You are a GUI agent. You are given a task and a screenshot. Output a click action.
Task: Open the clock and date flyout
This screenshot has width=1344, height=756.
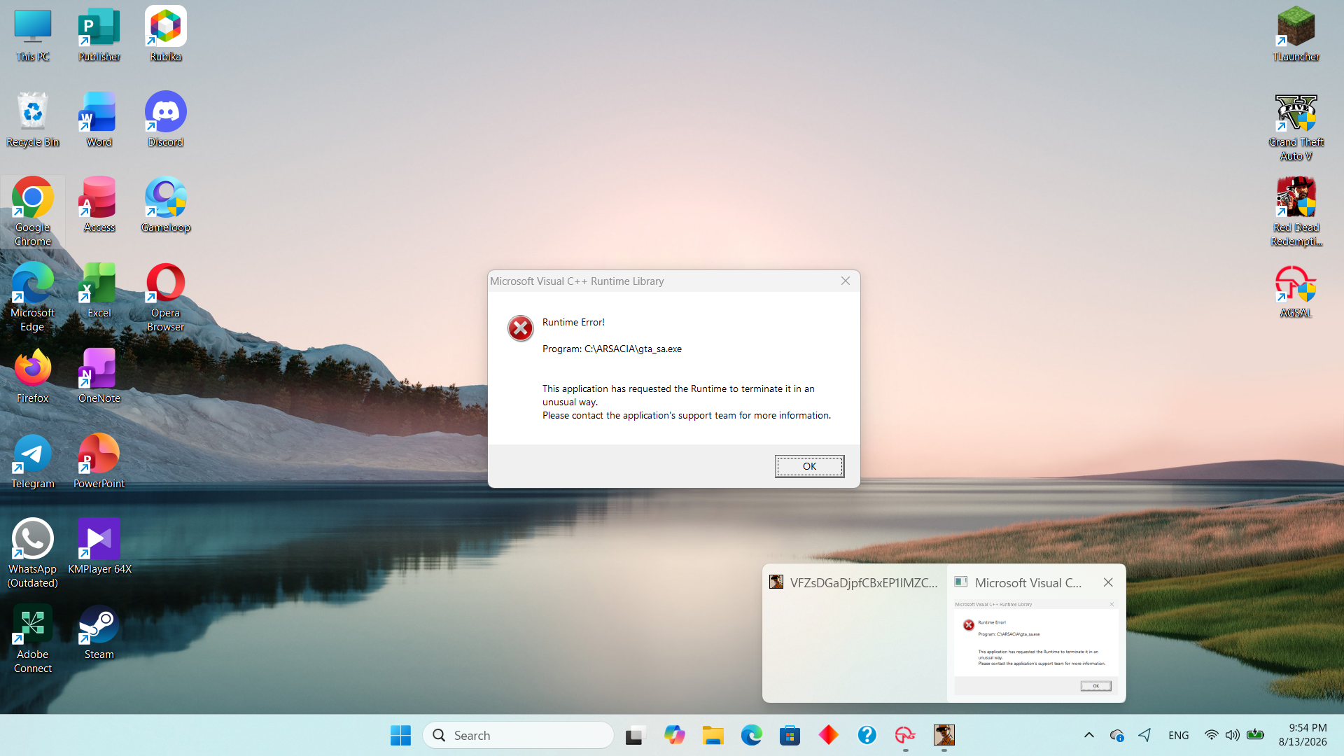pyautogui.click(x=1302, y=735)
